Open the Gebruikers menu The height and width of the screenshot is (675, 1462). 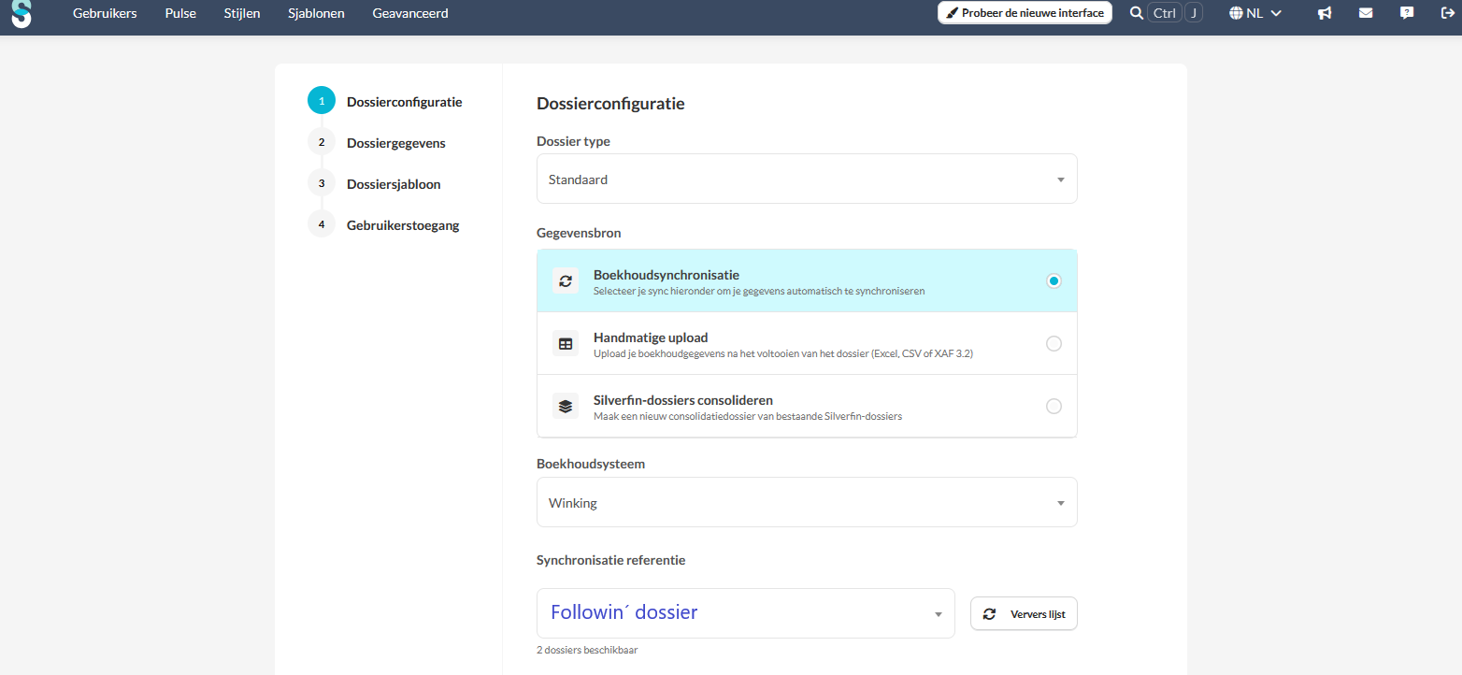[105, 13]
